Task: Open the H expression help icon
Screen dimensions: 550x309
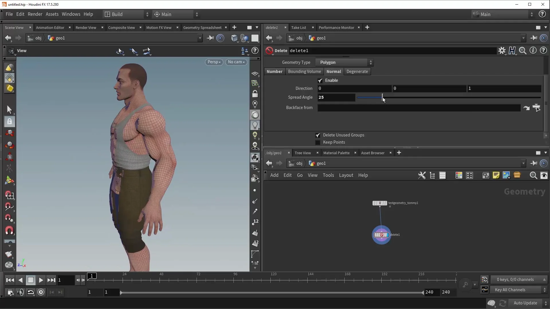Action: tap(512, 51)
